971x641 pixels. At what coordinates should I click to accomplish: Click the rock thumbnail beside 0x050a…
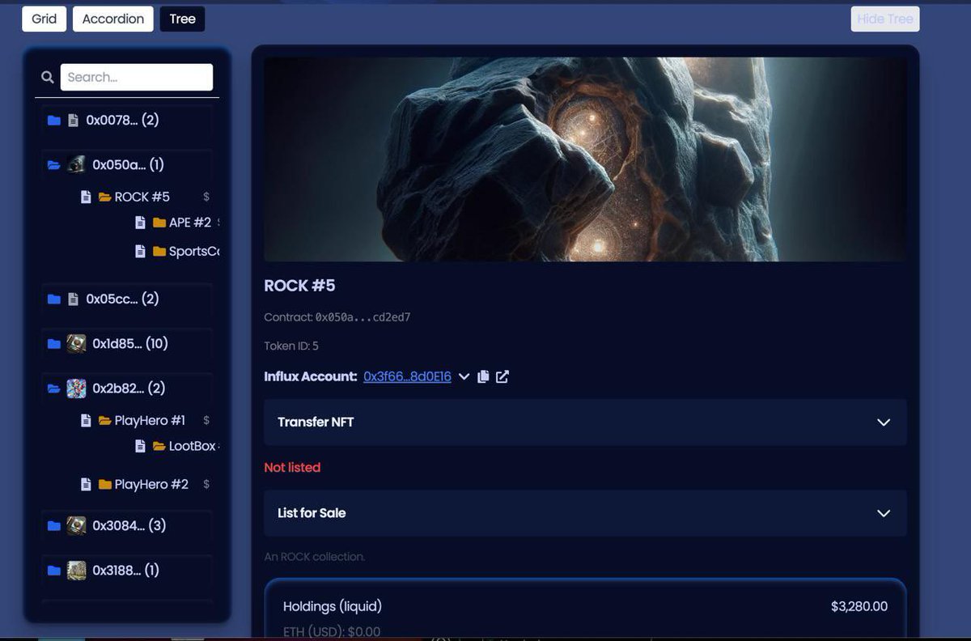pos(76,164)
